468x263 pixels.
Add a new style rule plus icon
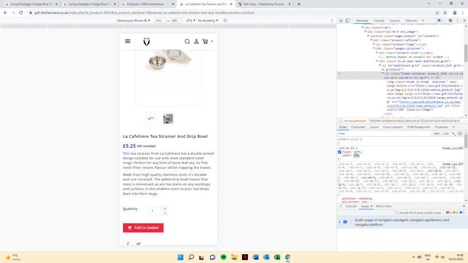coord(453,134)
